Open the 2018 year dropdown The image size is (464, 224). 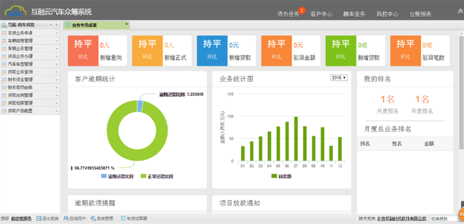pos(339,79)
